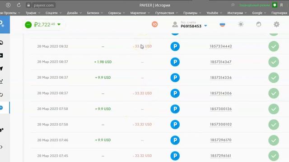Viewport: 289px width, 162px height.
Task: Open the Дизайн bookmarks folder
Action: [x=74, y=13]
